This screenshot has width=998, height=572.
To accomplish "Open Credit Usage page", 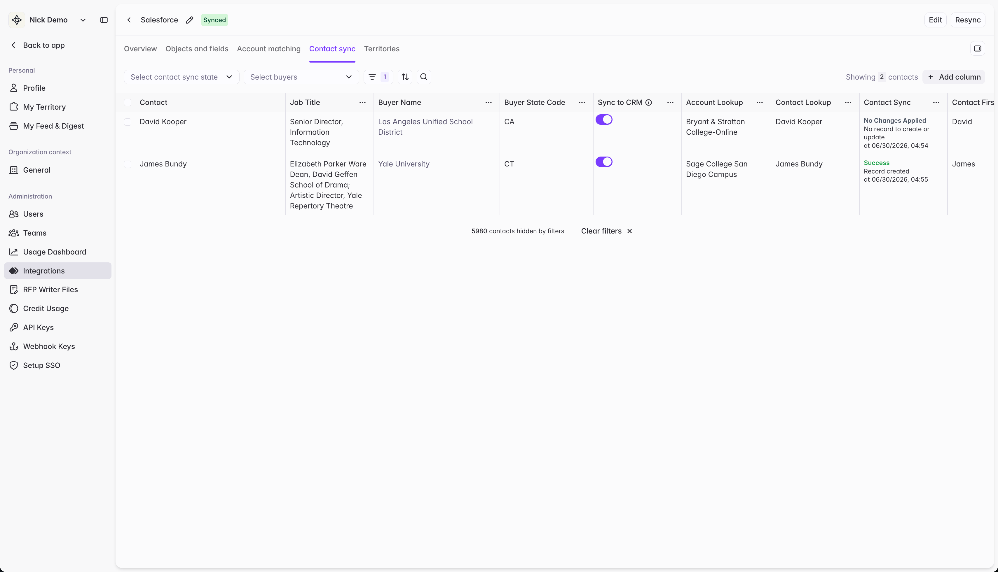I will 58,308.
